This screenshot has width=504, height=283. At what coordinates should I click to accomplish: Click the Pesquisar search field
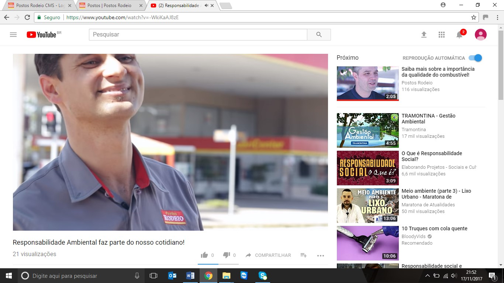(x=198, y=35)
